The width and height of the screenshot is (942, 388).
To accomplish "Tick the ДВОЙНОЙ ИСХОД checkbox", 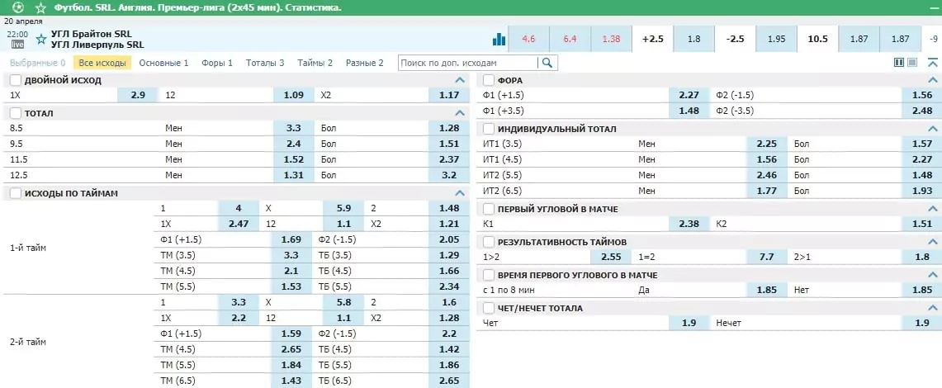I will pos(16,80).
